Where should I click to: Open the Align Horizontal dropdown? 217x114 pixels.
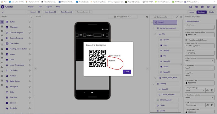200,60
